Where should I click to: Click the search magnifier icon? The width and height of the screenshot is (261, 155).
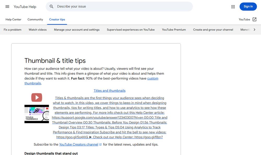pos(51,7)
